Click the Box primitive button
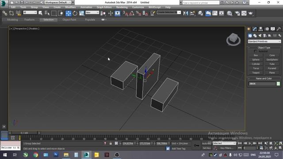The image size is (283, 159). point(256,55)
